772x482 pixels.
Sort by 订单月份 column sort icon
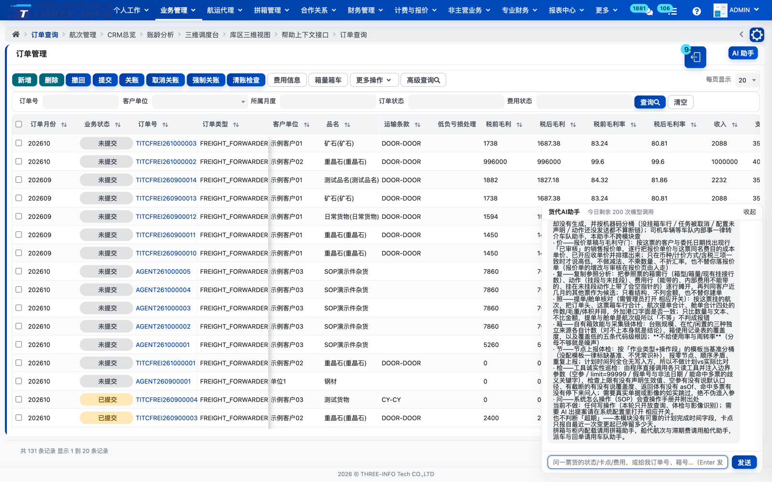coord(64,124)
